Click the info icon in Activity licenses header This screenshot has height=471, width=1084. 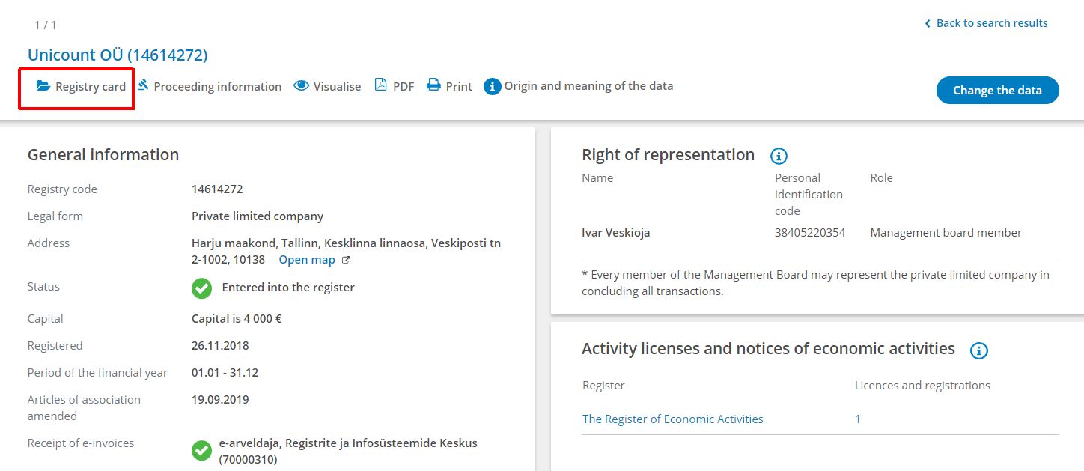click(978, 350)
